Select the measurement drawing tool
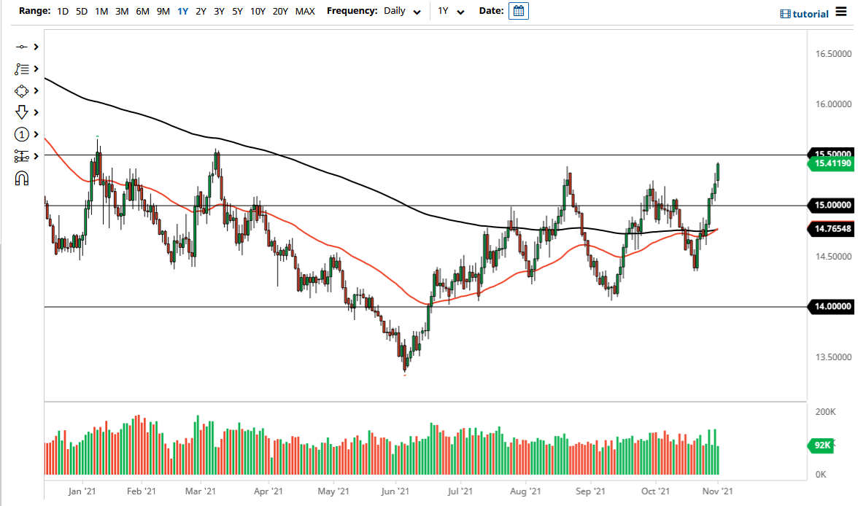 tap(22, 156)
